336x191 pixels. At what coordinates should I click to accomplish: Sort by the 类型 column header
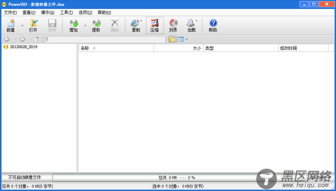point(241,48)
